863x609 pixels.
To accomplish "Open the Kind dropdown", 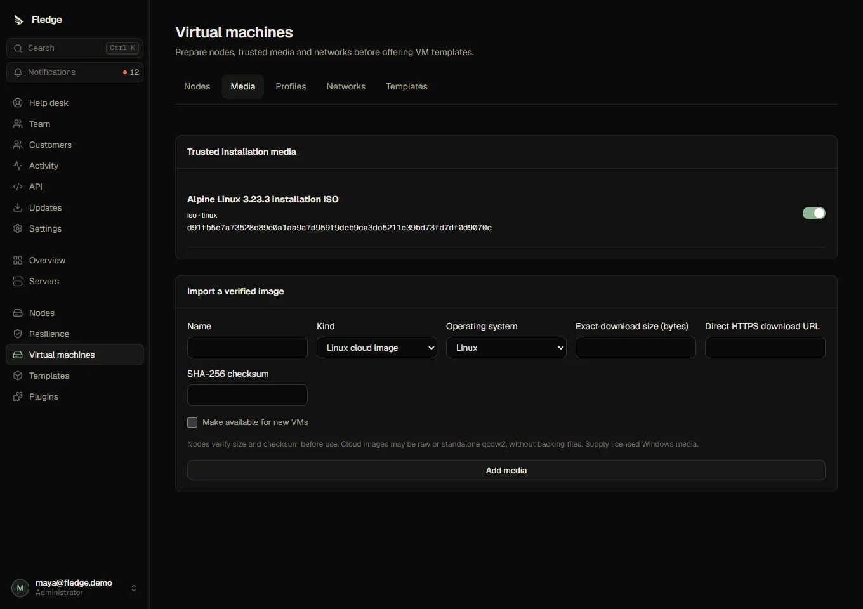I will pos(377,348).
